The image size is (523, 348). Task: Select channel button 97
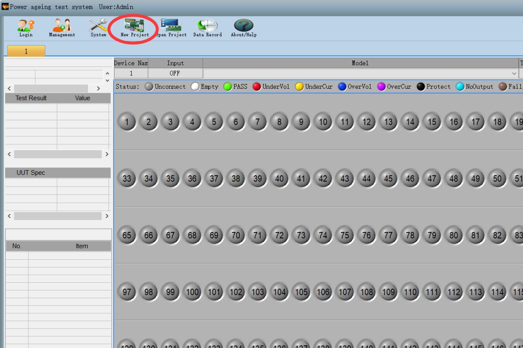coord(127,292)
